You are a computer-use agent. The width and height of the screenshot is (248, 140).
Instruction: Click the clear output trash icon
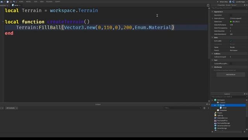(204, 108)
